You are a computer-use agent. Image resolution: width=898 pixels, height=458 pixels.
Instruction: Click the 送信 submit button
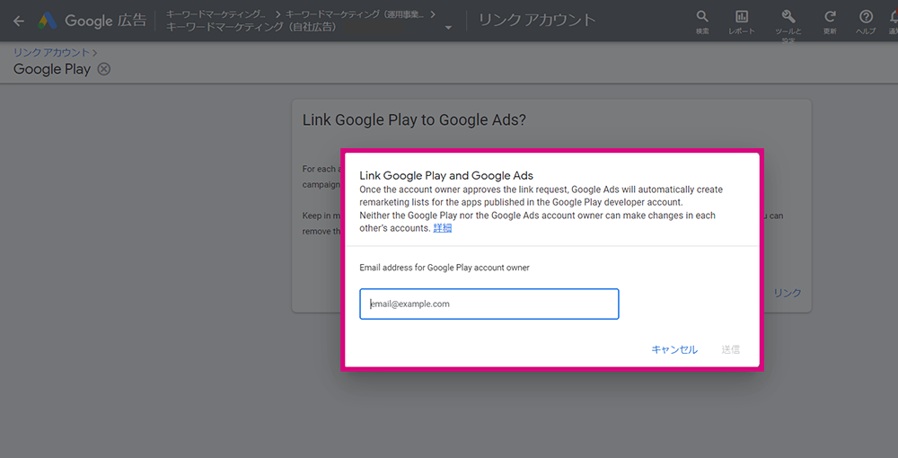[730, 349]
